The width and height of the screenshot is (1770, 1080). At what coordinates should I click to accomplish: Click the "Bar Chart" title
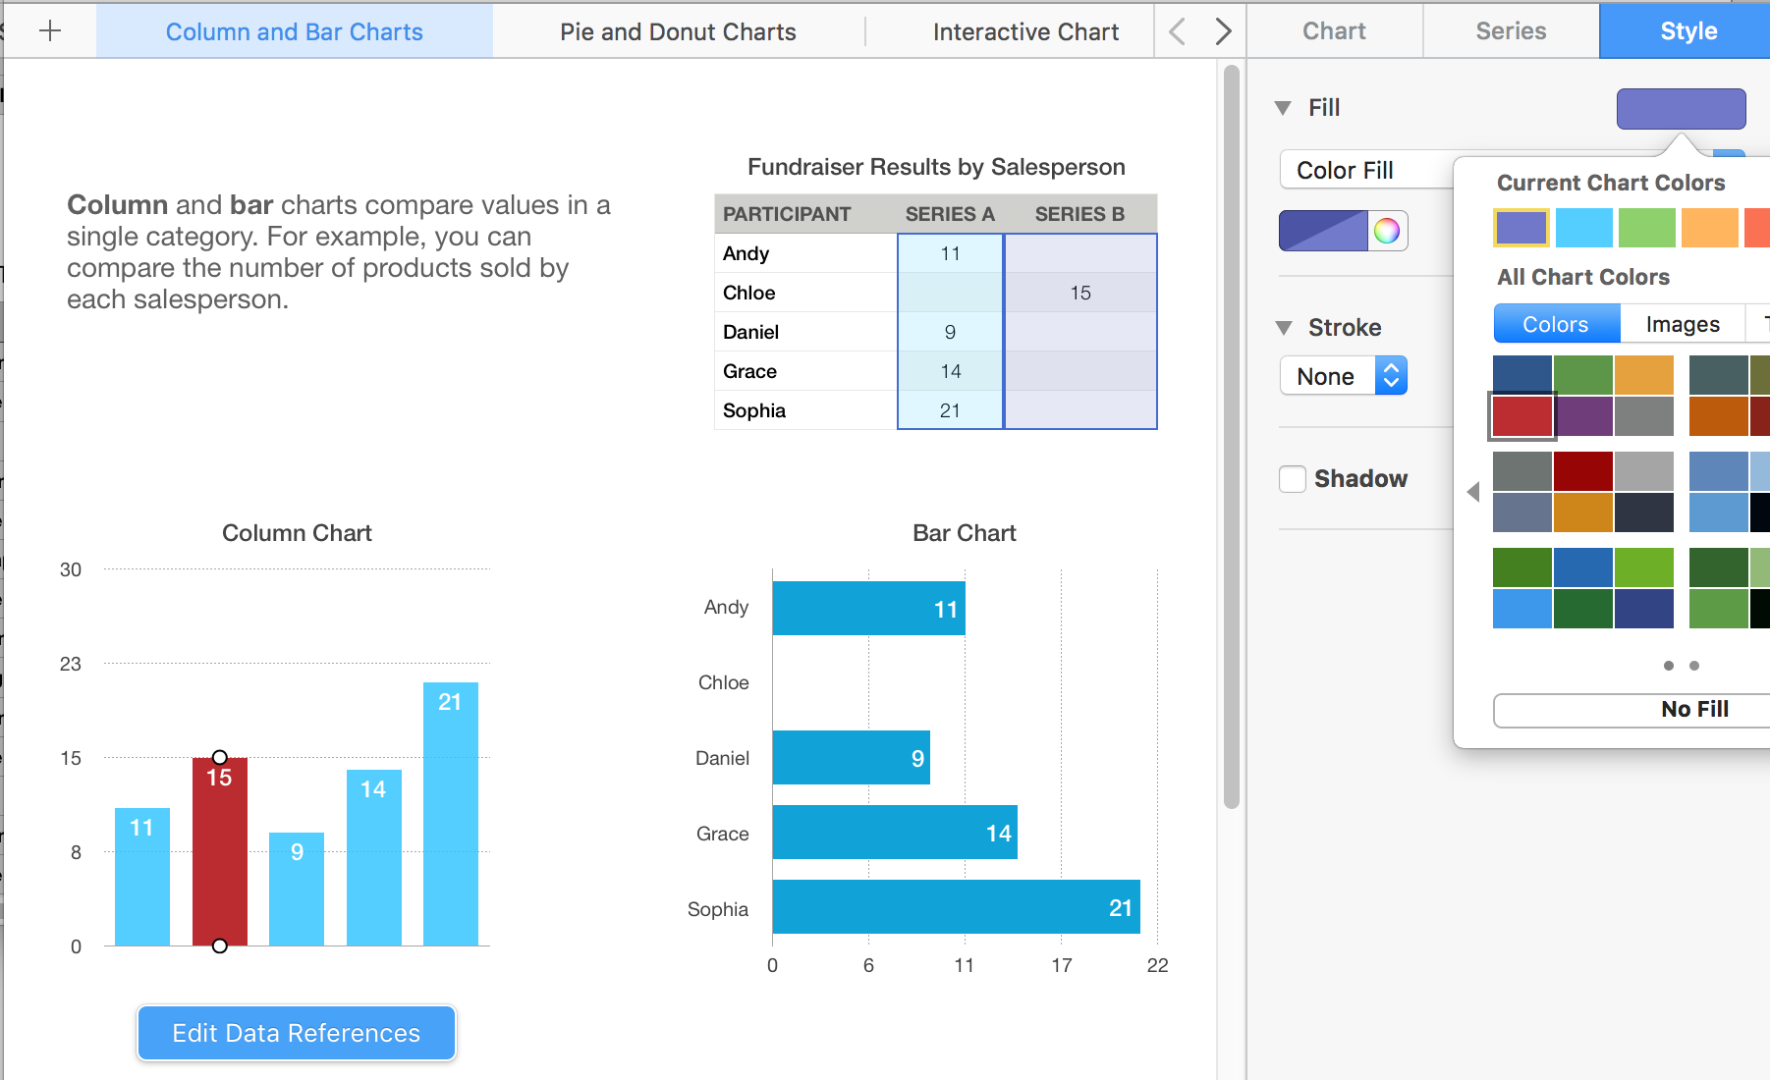(965, 533)
